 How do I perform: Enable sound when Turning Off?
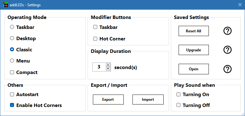[x=178, y=105]
